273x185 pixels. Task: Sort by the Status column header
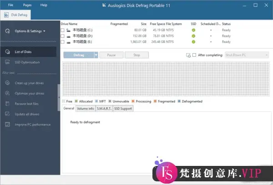226,24
